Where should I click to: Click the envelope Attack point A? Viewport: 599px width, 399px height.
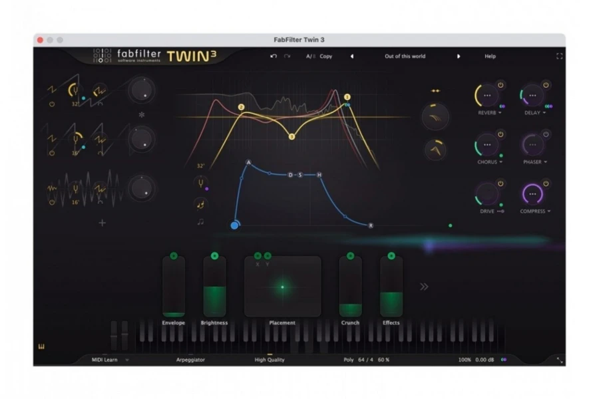point(248,163)
